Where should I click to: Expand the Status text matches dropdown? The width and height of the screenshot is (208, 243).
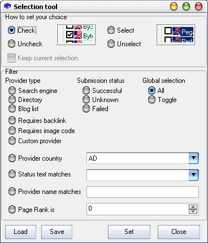[x=194, y=175]
